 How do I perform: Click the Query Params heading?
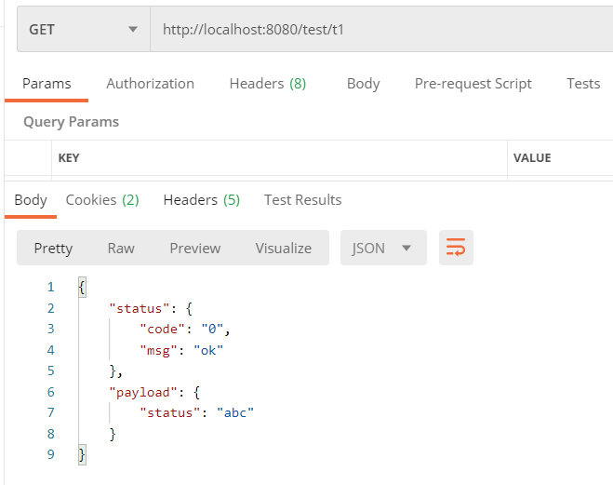(x=71, y=122)
